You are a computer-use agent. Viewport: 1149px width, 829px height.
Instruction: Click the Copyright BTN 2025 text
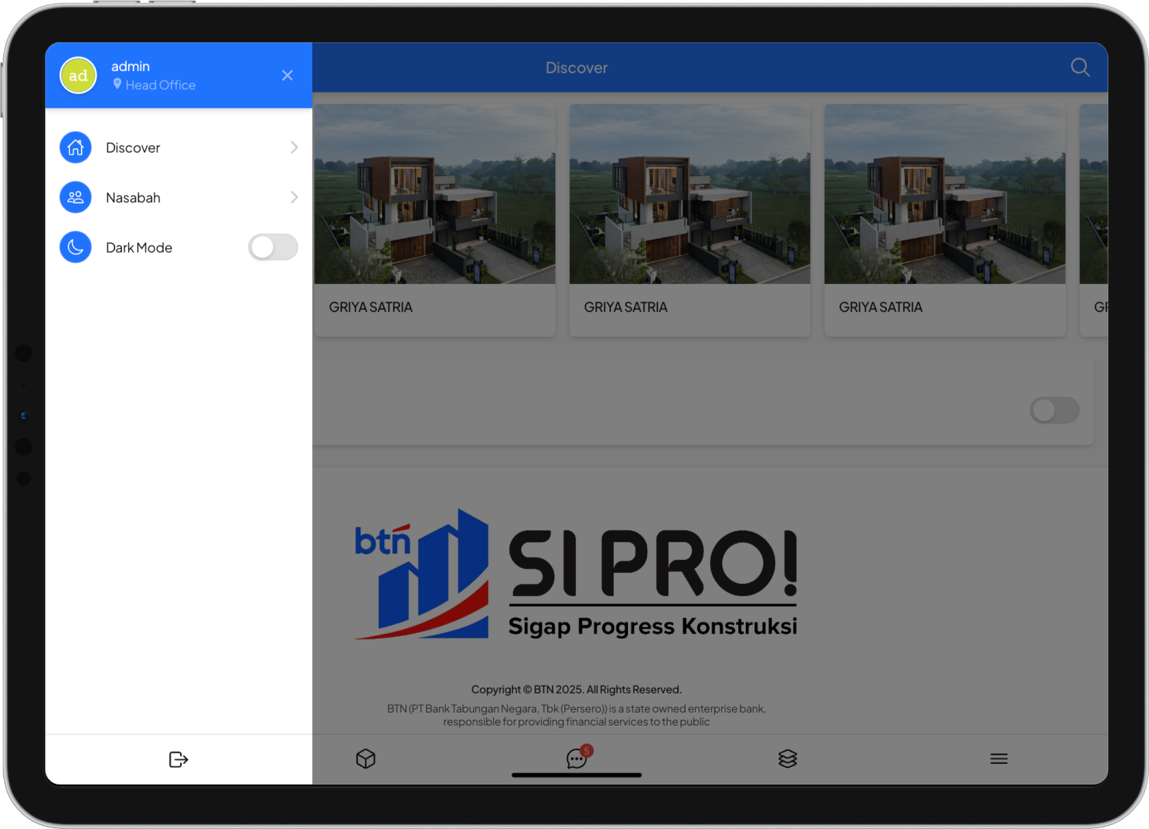click(577, 689)
